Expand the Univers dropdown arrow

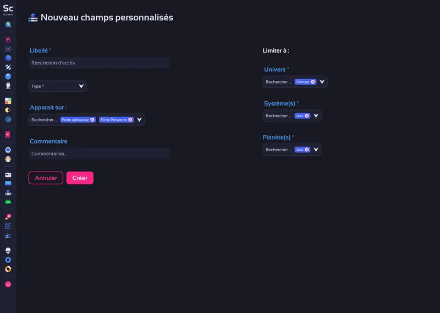(322, 82)
